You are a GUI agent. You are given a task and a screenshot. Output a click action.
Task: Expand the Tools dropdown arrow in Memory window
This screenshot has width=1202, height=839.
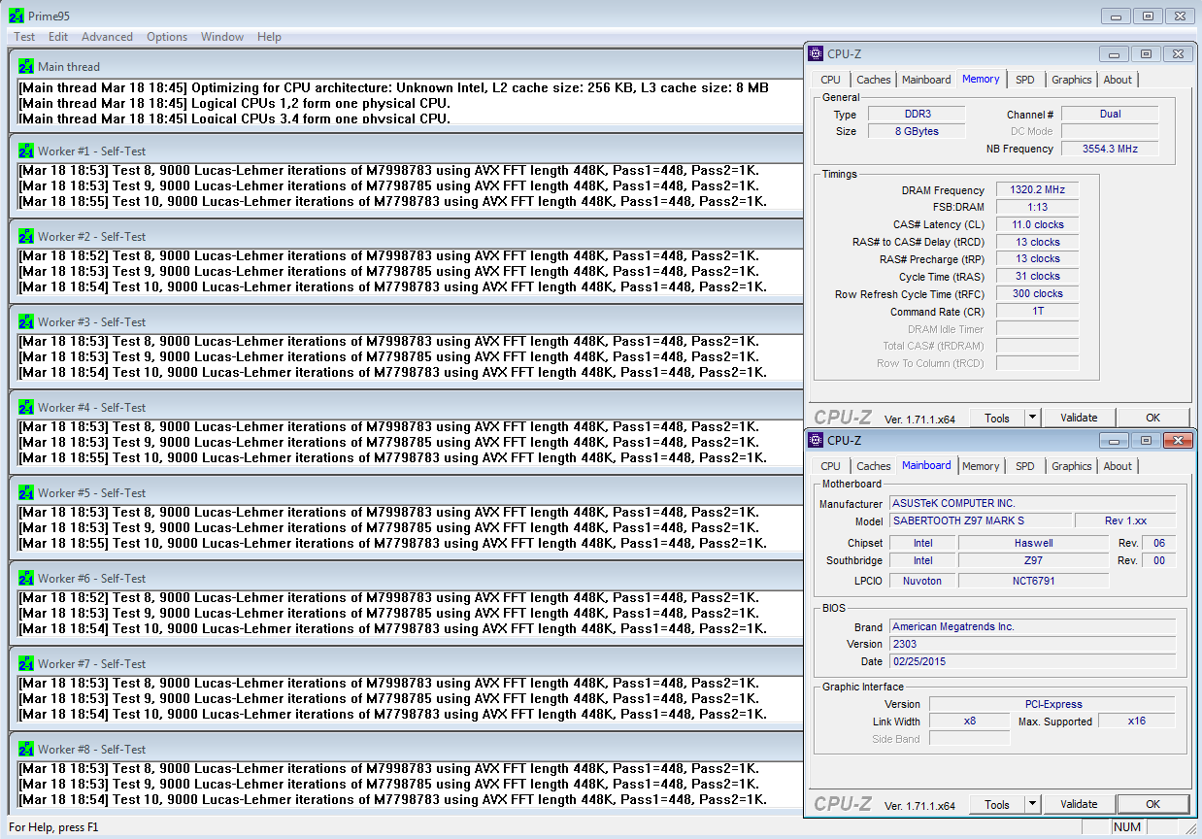click(x=1032, y=418)
